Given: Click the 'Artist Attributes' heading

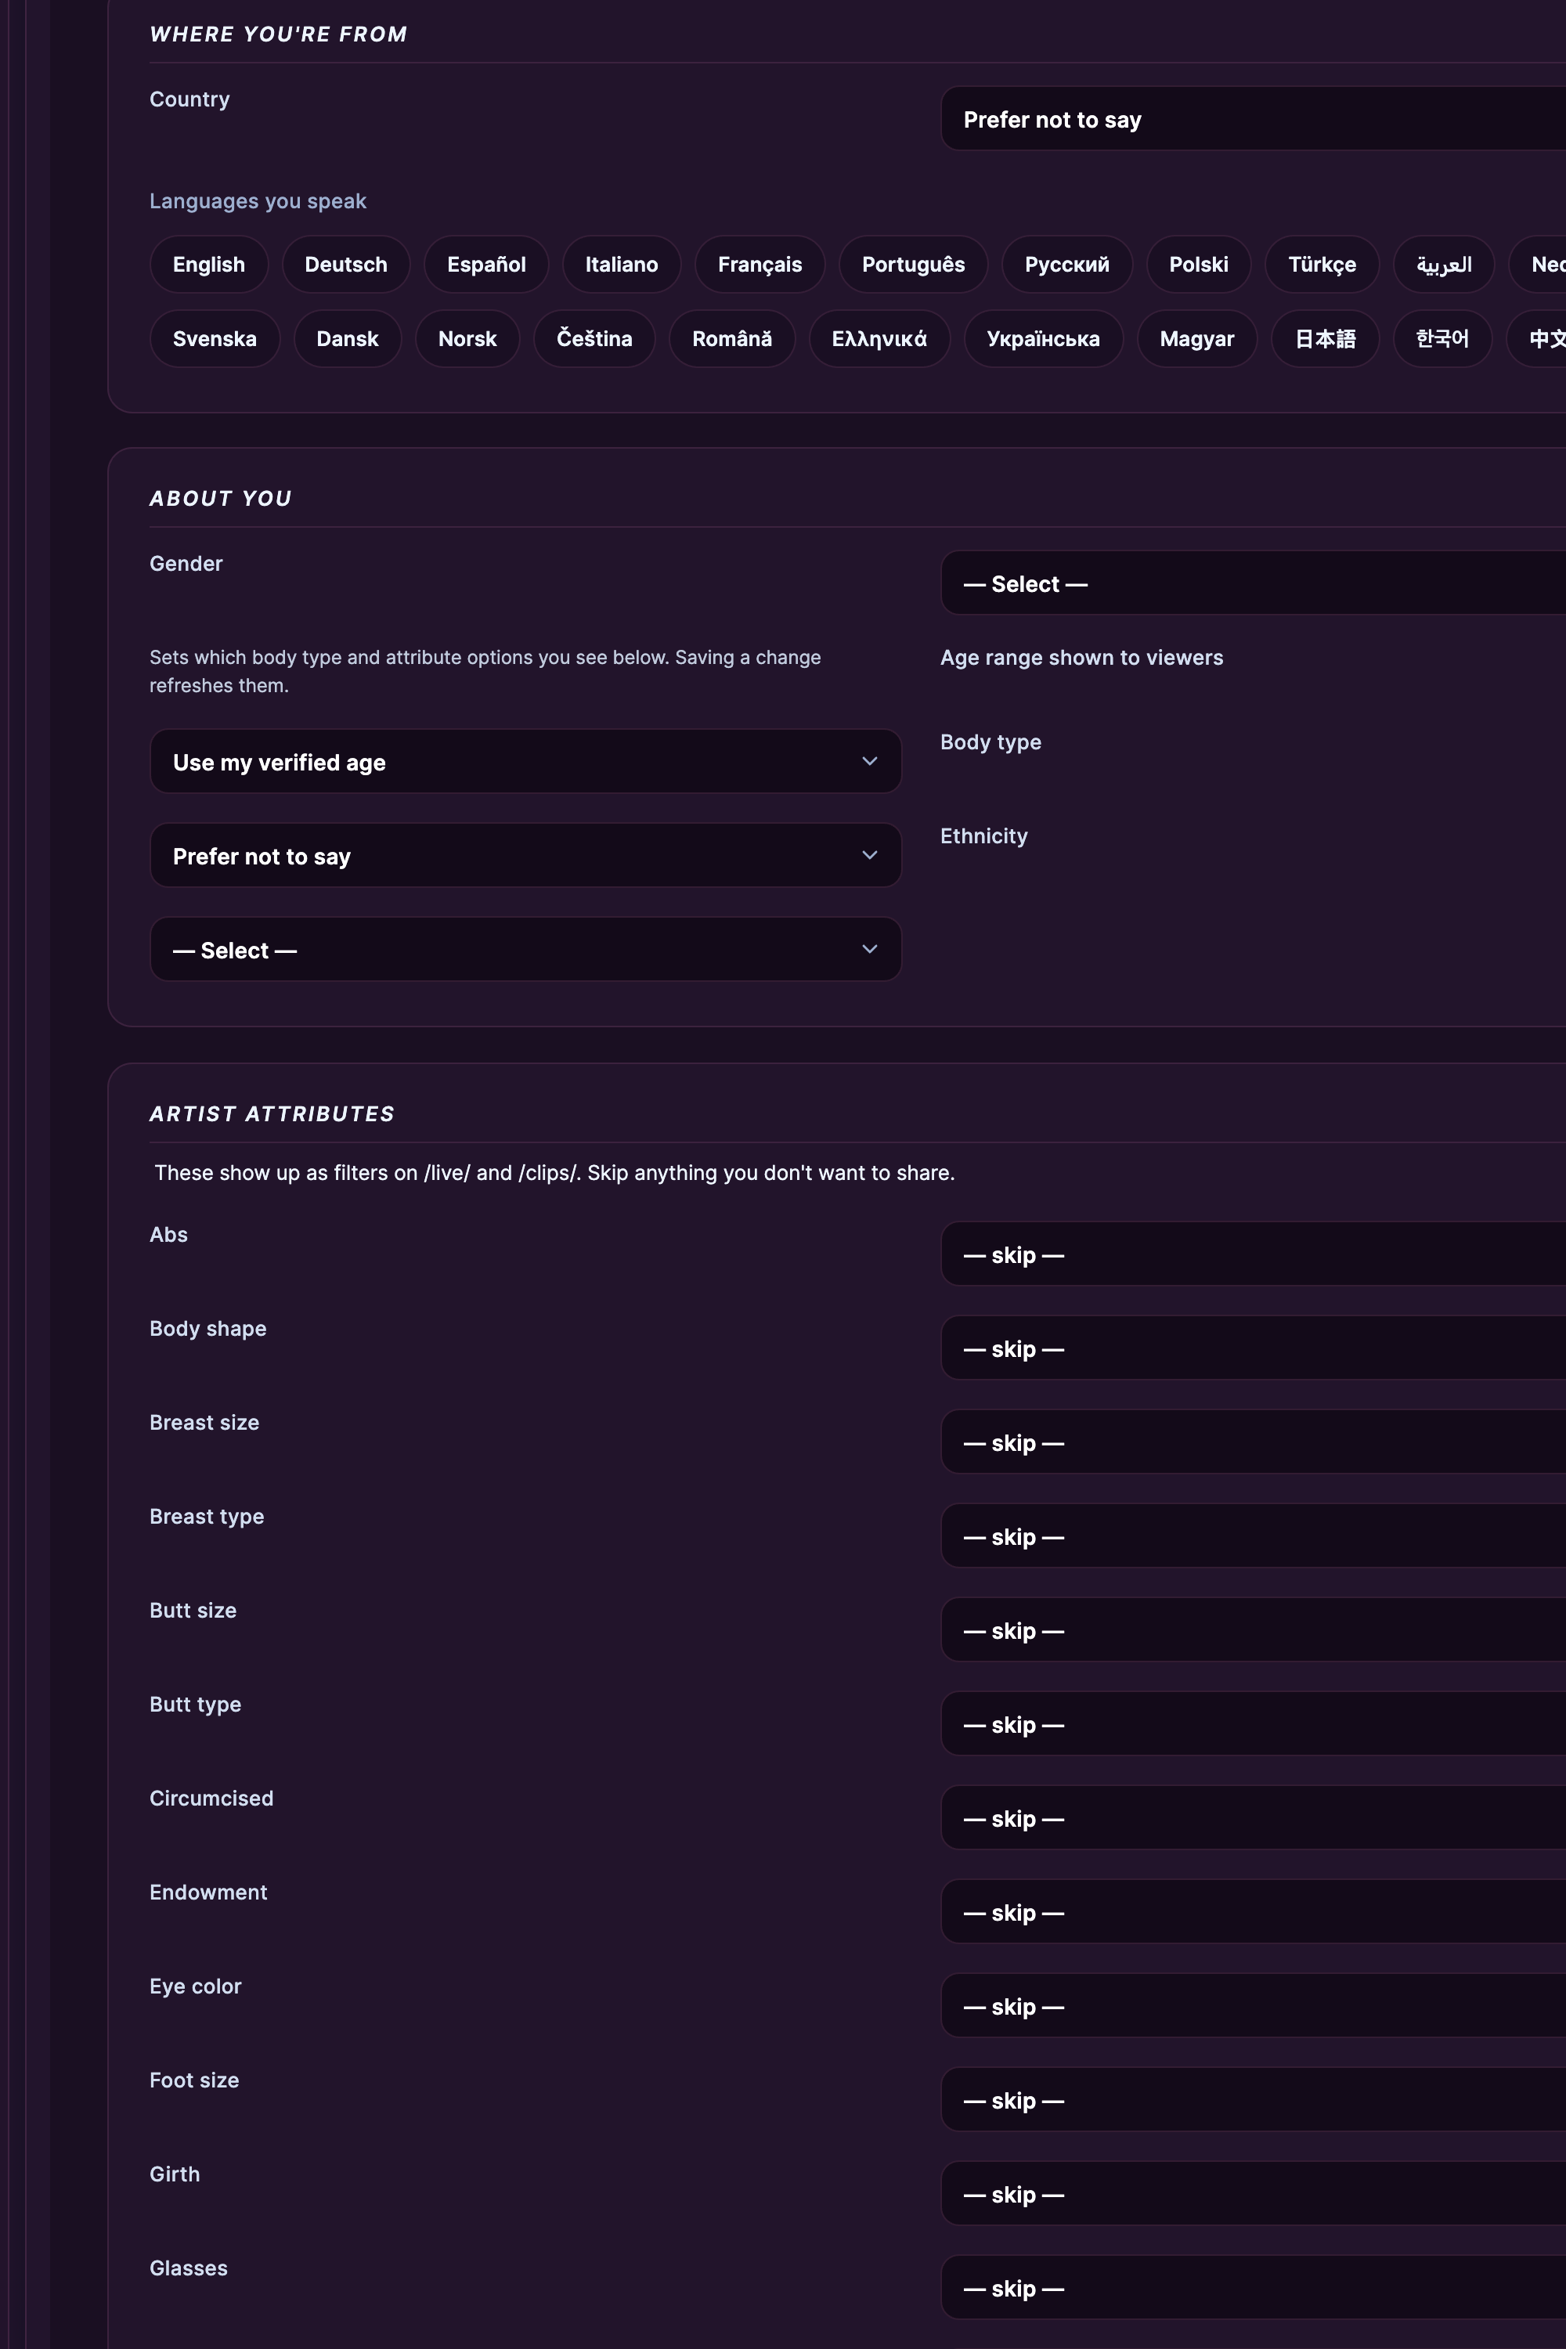Looking at the screenshot, I should tap(272, 1113).
